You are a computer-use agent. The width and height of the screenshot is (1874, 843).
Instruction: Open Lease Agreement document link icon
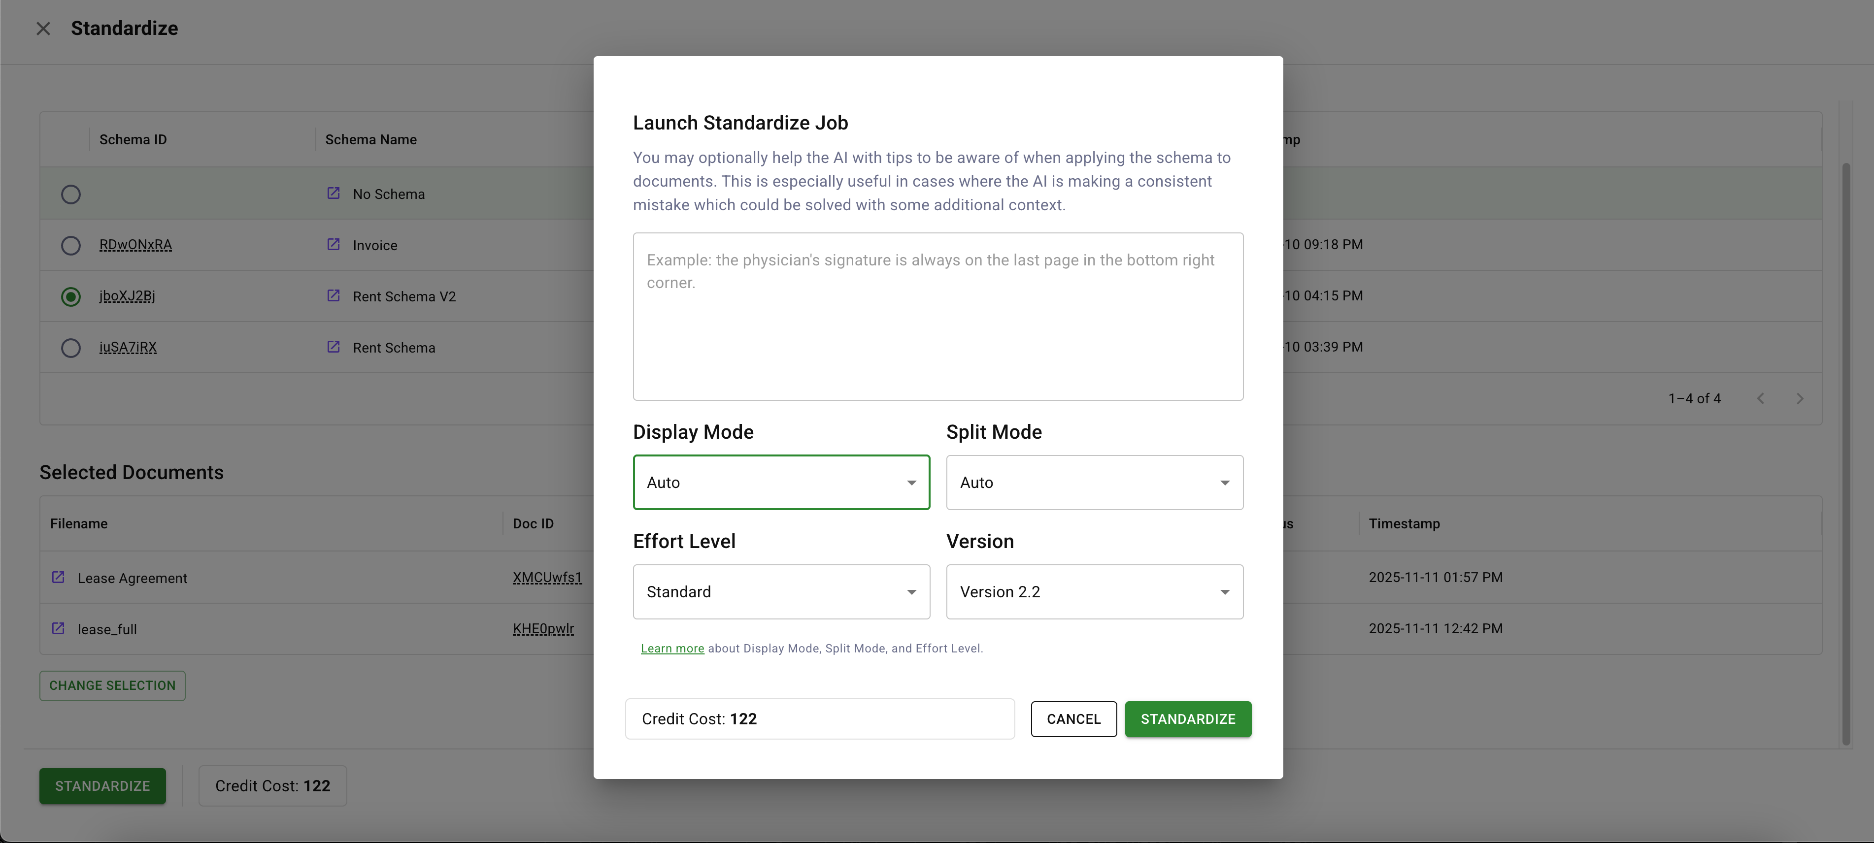tap(58, 578)
